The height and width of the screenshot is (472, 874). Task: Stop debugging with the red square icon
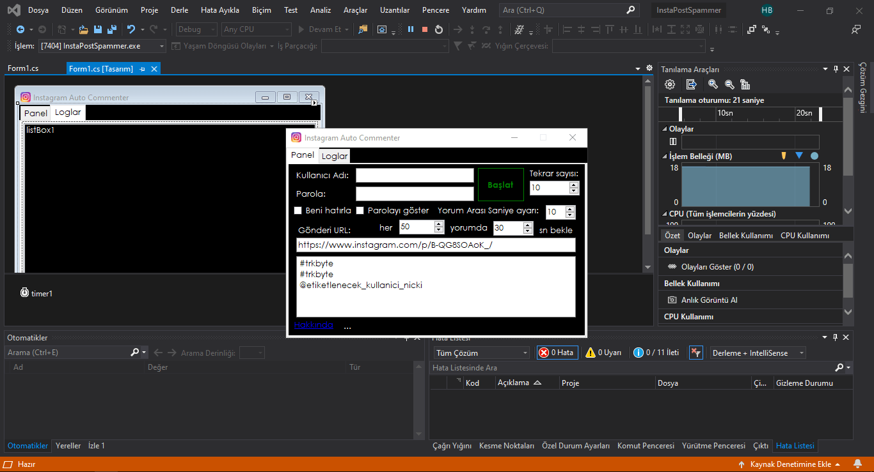point(425,29)
